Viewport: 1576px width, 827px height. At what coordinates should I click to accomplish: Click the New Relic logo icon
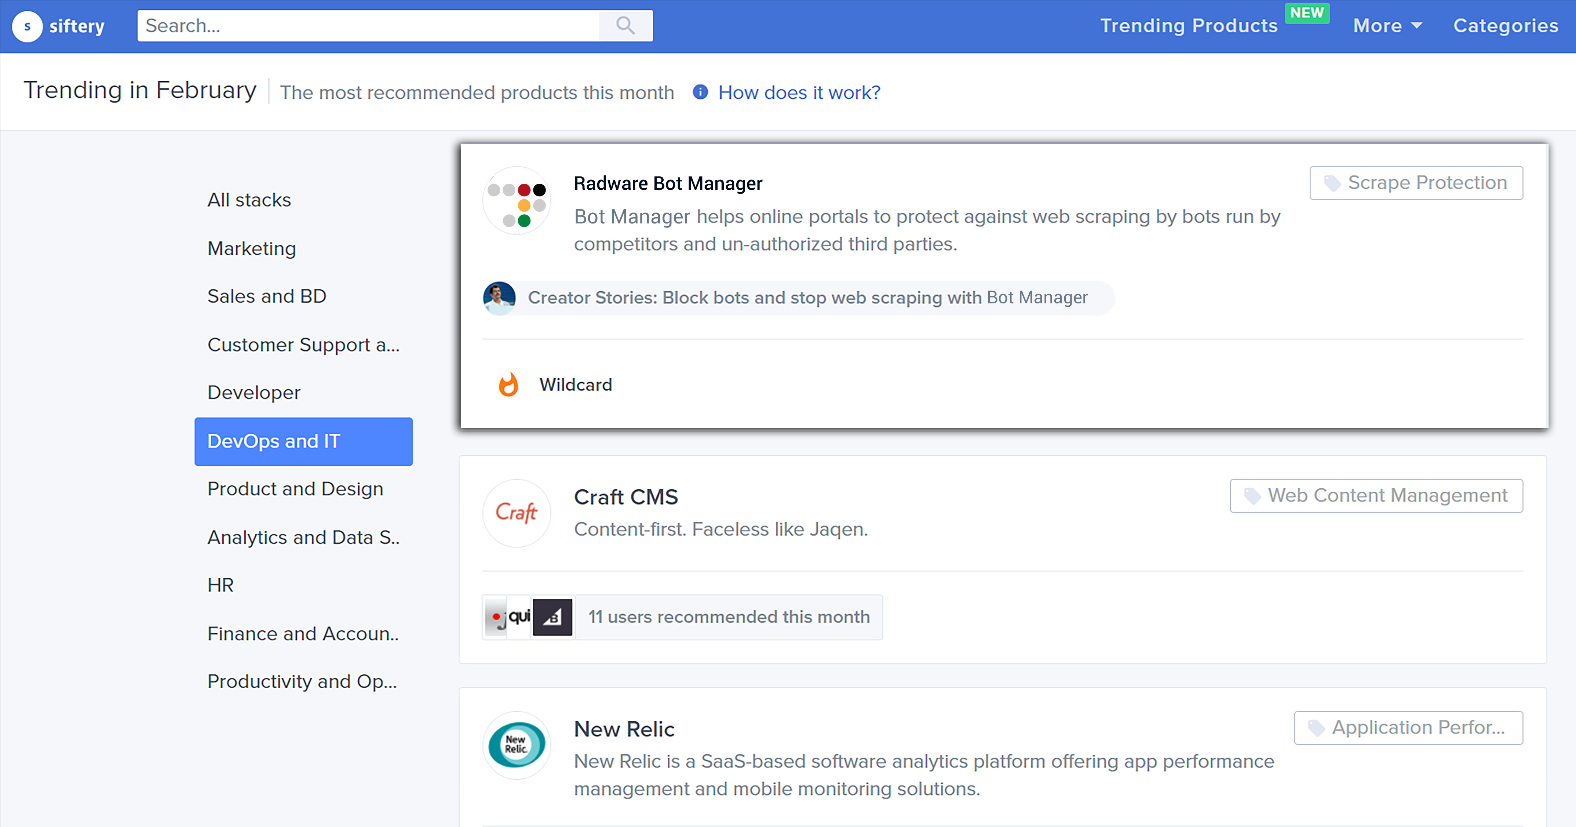[x=517, y=744]
